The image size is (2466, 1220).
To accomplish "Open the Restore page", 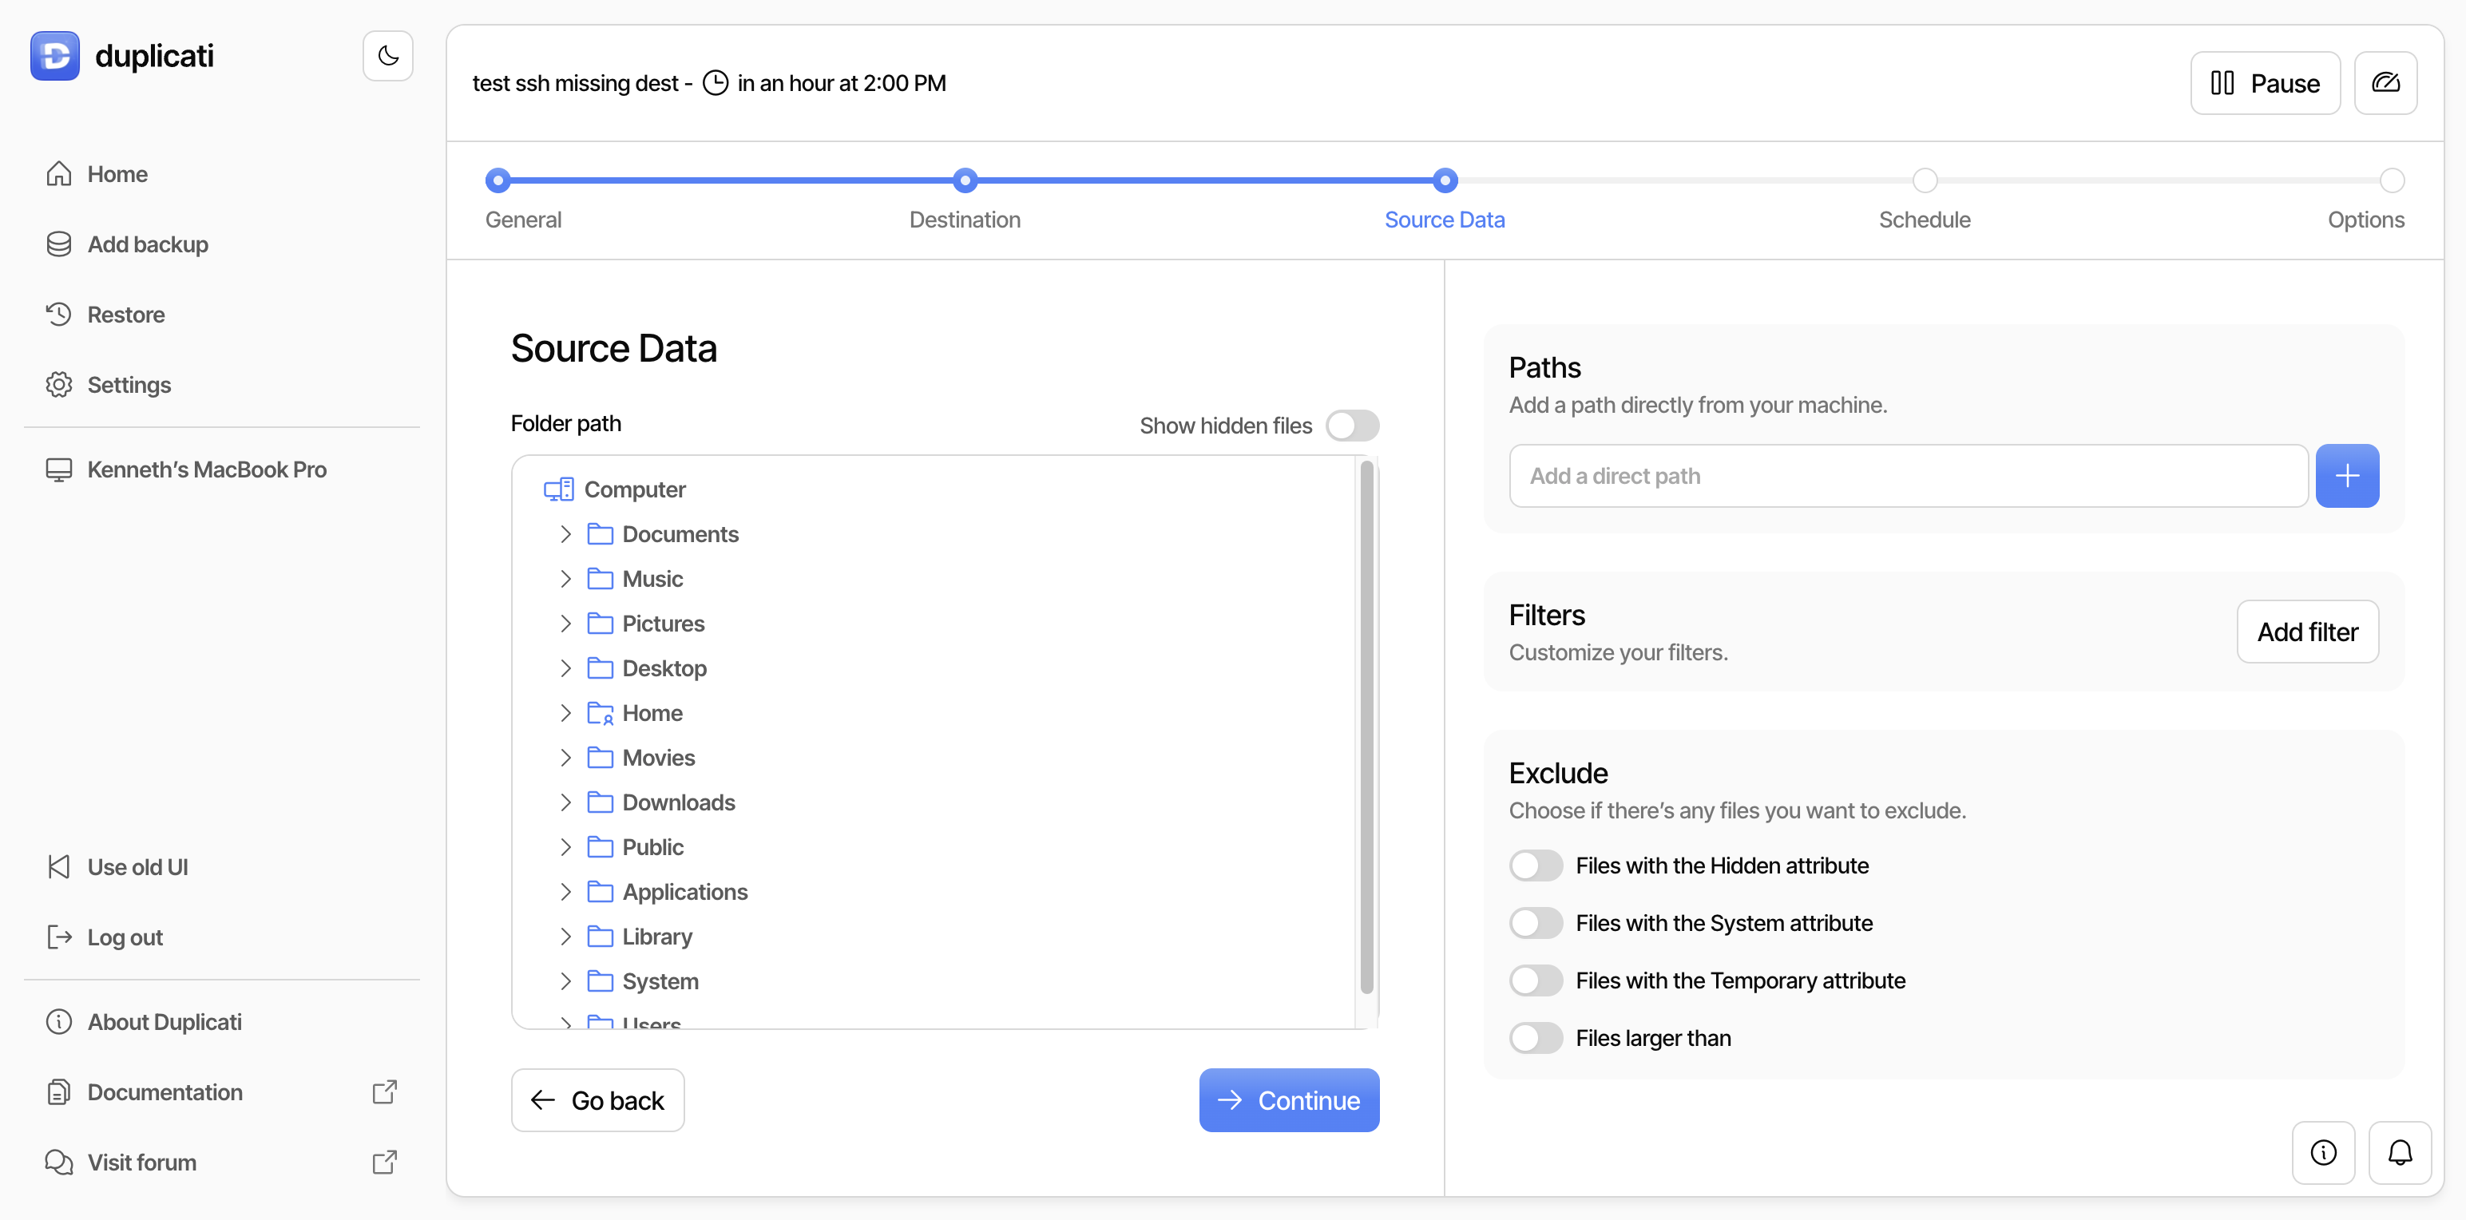I will [125, 315].
